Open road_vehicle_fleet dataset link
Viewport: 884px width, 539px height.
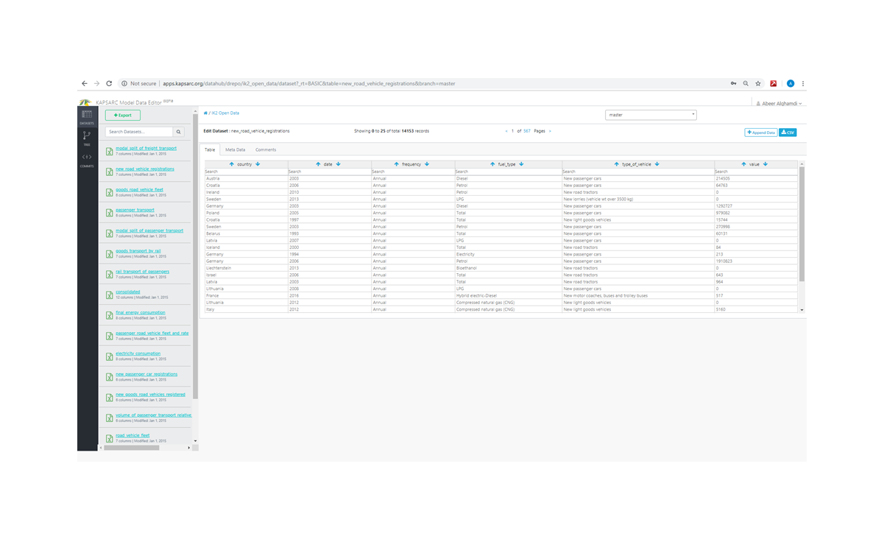coord(132,435)
